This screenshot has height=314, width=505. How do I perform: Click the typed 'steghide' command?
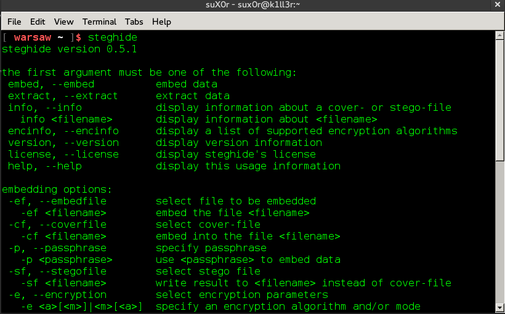pos(113,38)
